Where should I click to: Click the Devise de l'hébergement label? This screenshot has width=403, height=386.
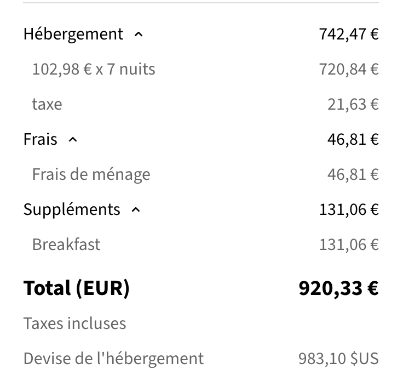[113, 359]
